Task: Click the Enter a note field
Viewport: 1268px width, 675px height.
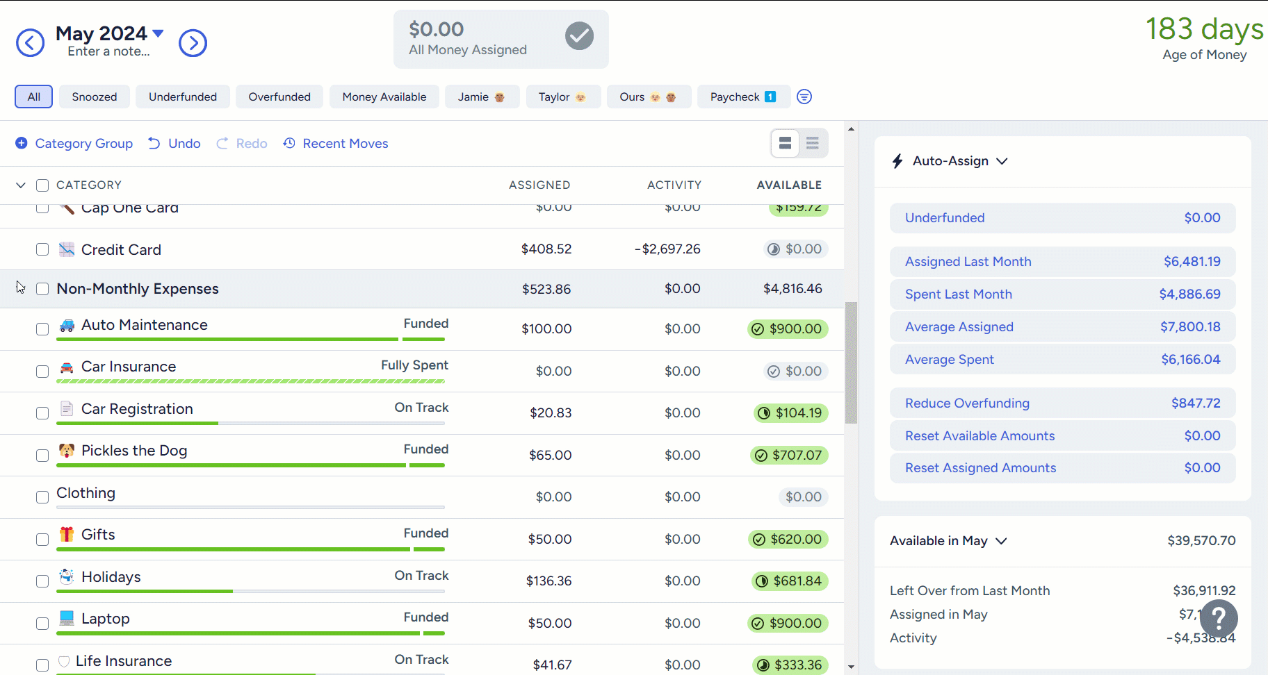Action: (108, 51)
